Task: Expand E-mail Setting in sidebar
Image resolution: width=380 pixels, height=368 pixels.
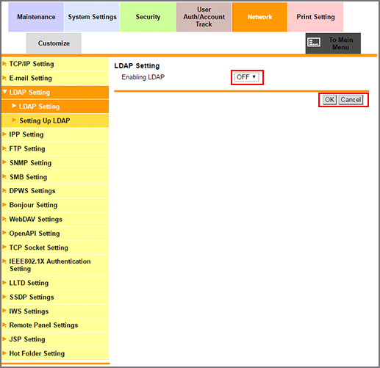Action: click(55, 79)
